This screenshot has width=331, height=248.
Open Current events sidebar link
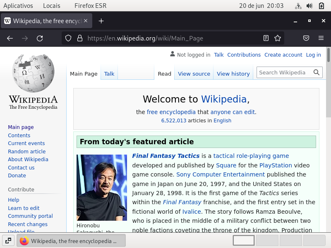click(26, 143)
